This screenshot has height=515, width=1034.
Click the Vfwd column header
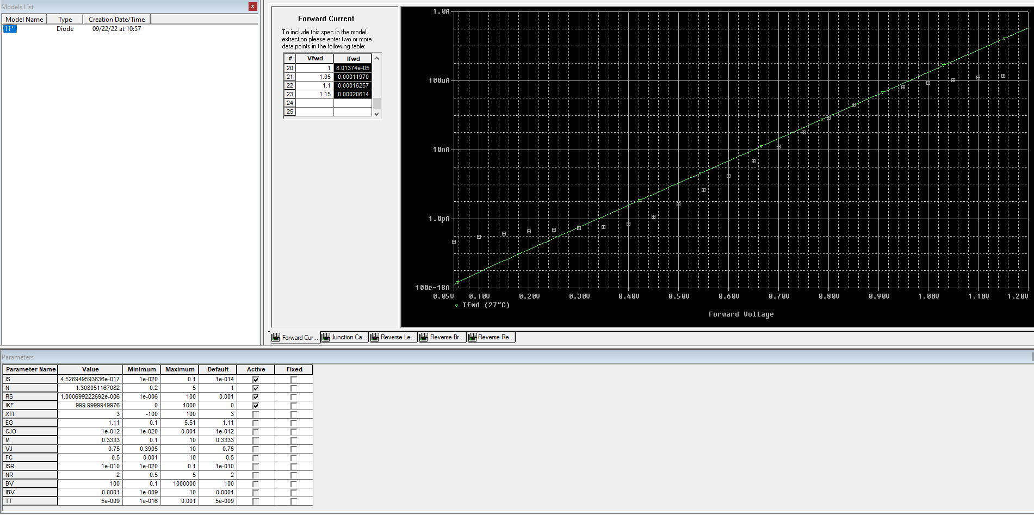[314, 58]
